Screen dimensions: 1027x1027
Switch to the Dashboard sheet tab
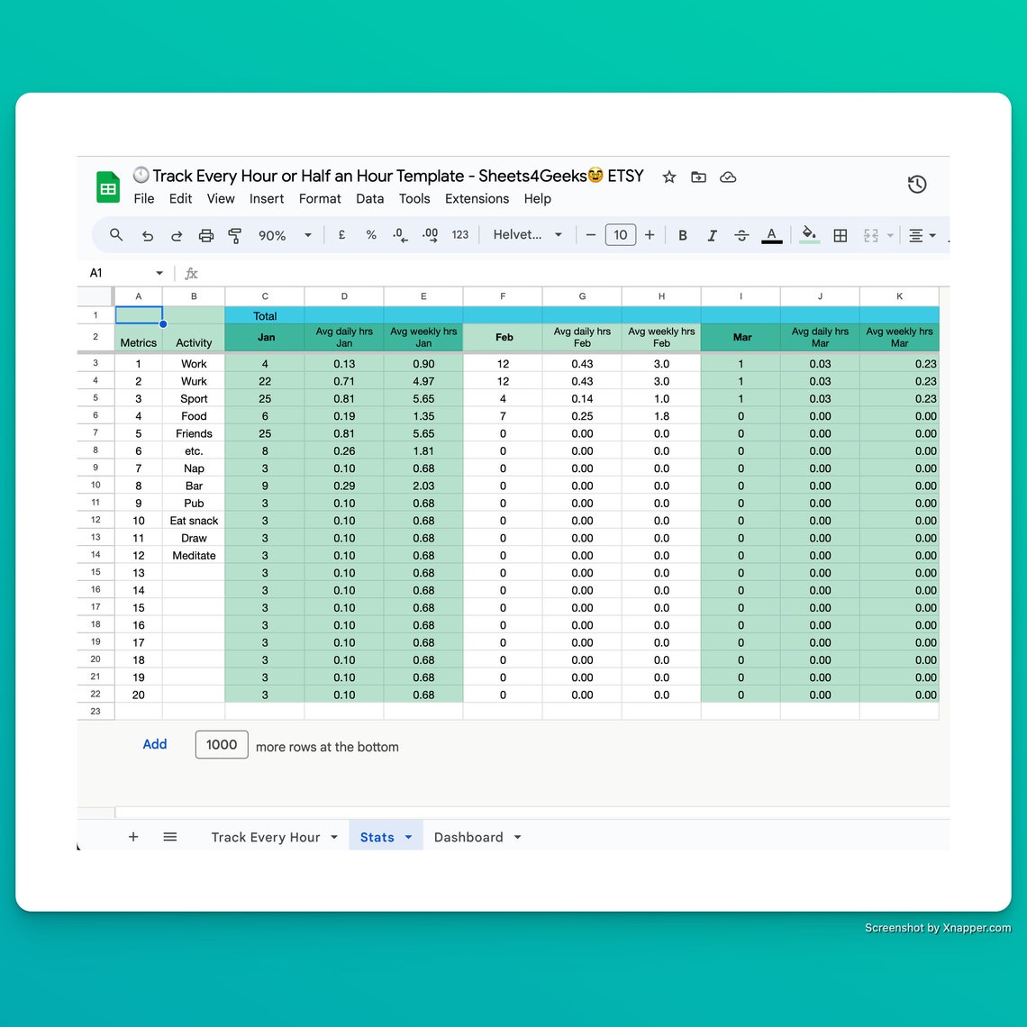(x=468, y=837)
